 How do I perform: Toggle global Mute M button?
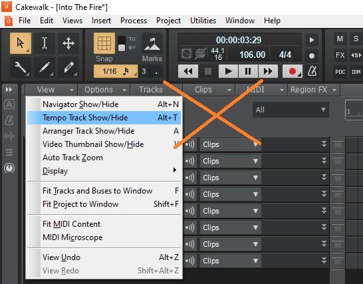[340, 39]
